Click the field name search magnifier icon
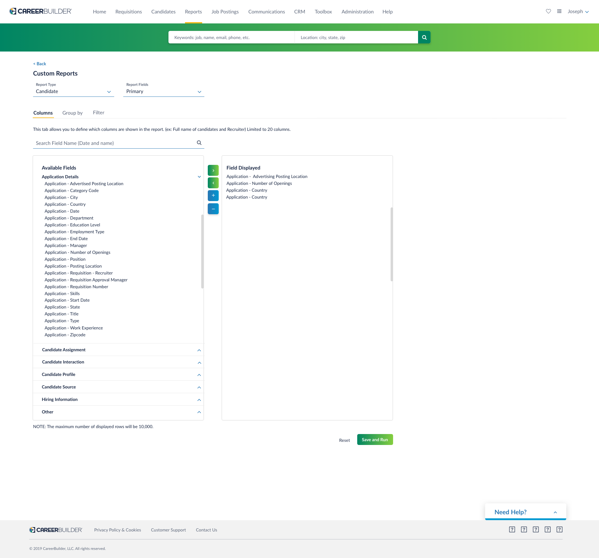 pos(199,143)
